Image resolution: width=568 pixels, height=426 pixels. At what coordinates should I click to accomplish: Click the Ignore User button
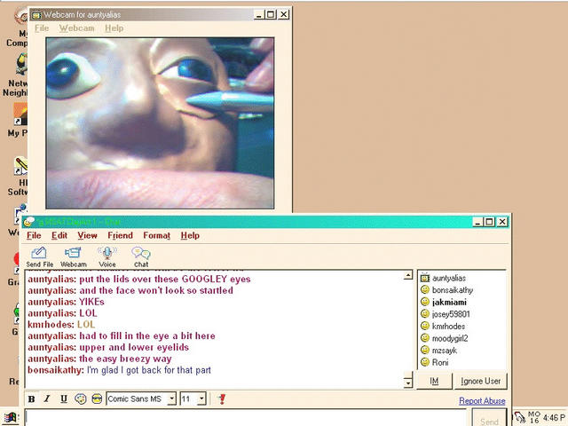pyautogui.click(x=481, y=381)
